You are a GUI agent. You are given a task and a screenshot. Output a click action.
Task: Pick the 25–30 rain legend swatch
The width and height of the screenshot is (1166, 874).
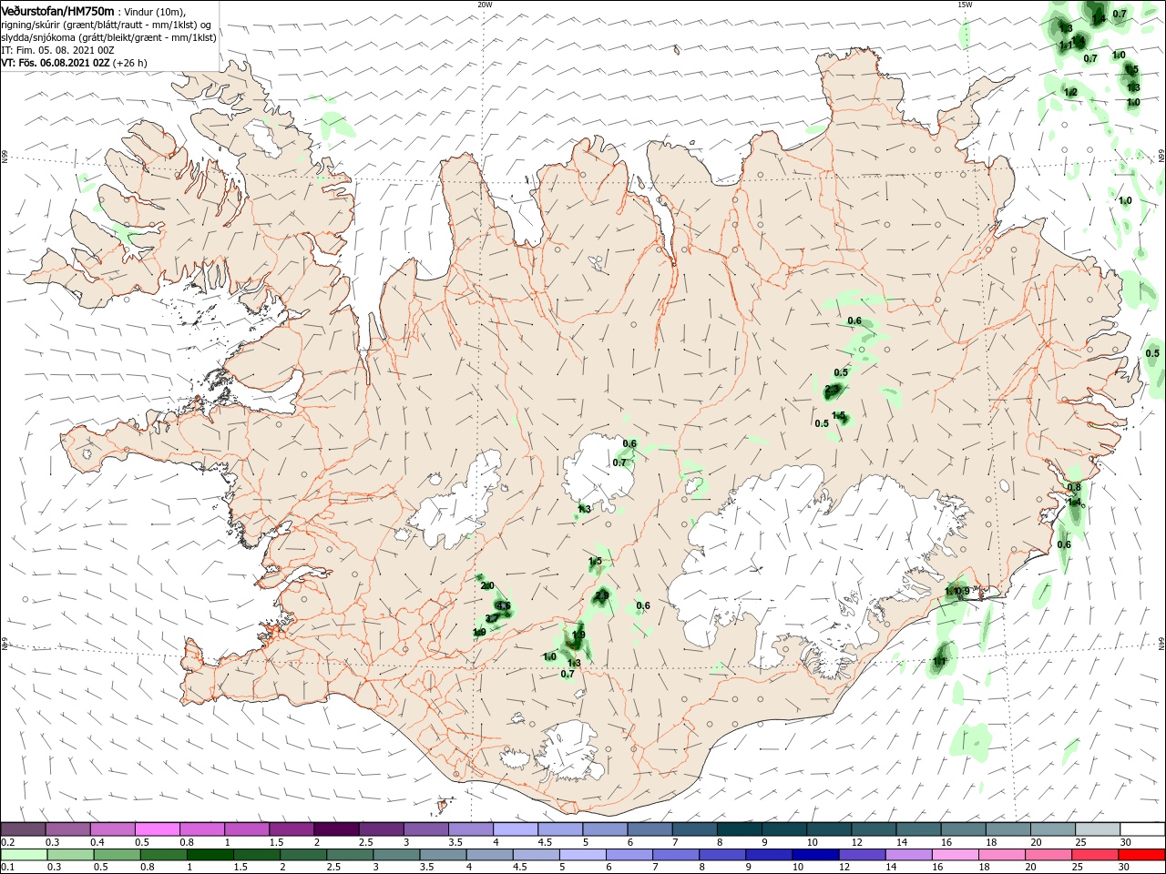point(1094,855)
